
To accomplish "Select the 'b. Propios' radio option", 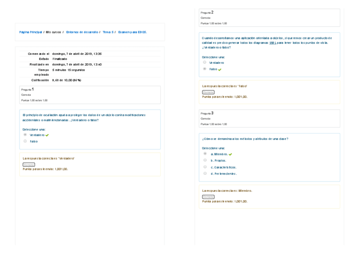I will coord(205,160).
